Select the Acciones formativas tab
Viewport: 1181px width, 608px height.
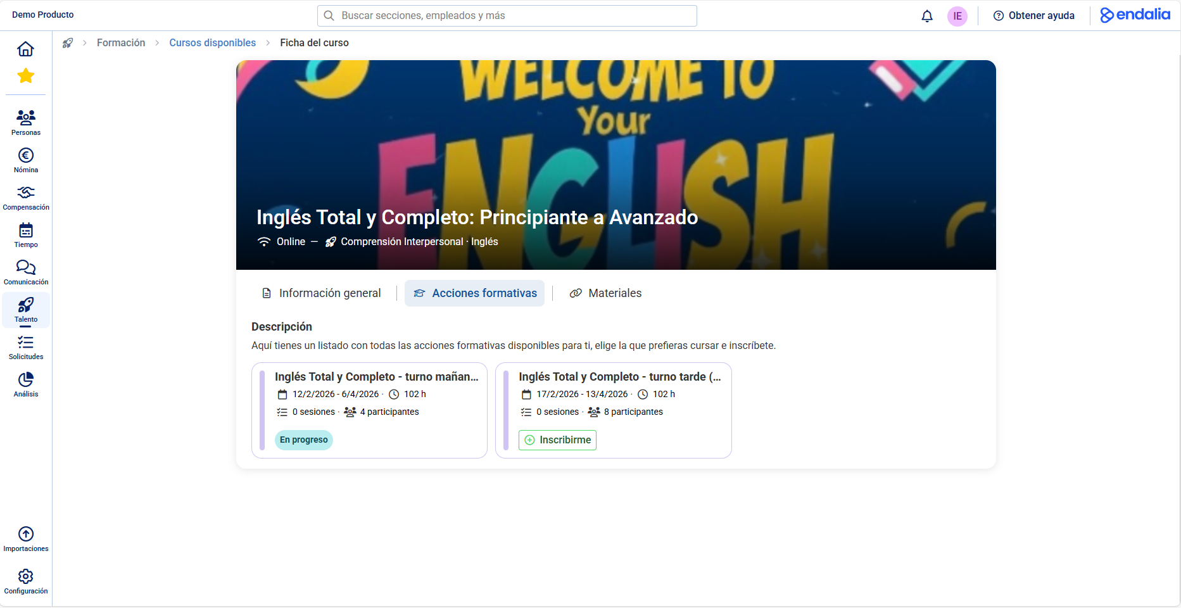coord(475,293)
